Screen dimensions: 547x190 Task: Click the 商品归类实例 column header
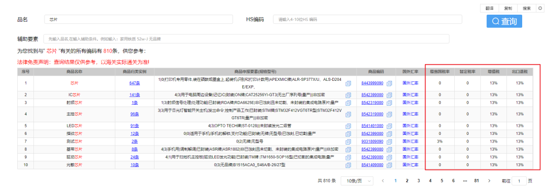point(135,71)
